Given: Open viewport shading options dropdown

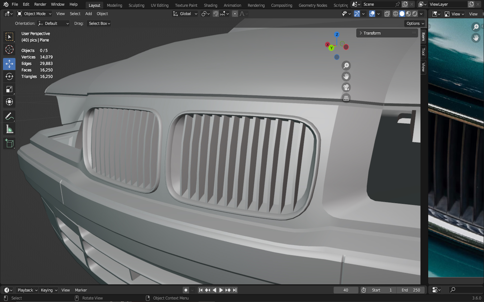Looking at the screenshot, I should 421,14.
